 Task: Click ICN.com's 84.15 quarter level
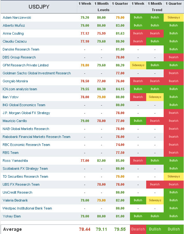click(x=120, y=89)
